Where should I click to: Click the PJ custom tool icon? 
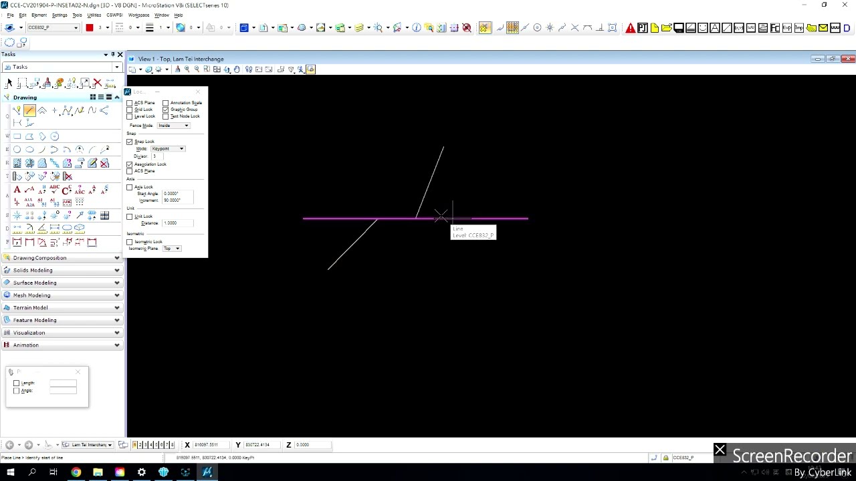point(642,27)
